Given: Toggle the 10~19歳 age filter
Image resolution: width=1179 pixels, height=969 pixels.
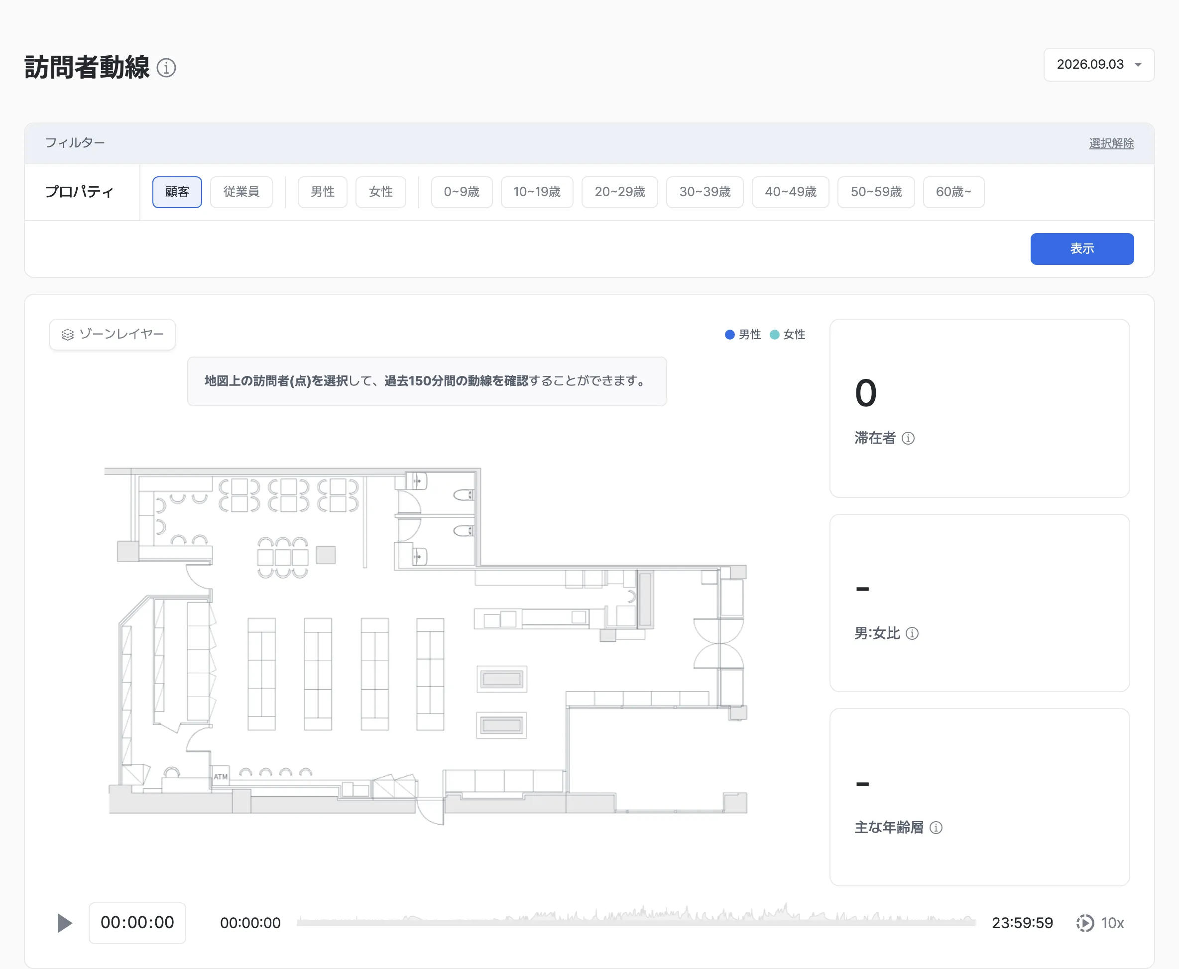Looking at the screenshot, I should (537, 192).
